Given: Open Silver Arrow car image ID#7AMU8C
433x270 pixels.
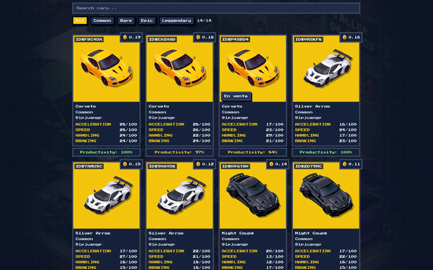Looking at the screenshot, I should [106, 195].
